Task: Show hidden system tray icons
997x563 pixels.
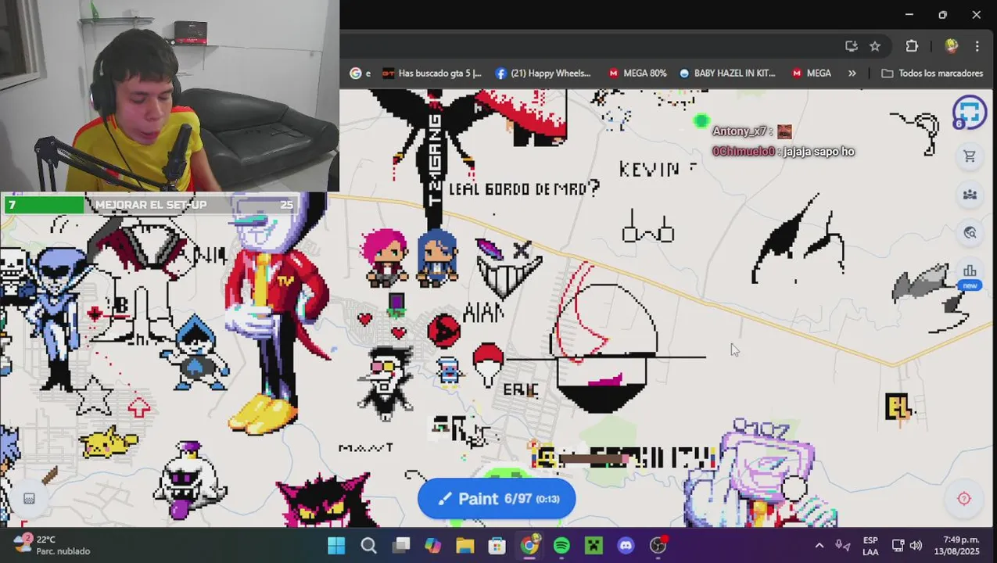Action: pyautogui.click(x=819, y=546)
